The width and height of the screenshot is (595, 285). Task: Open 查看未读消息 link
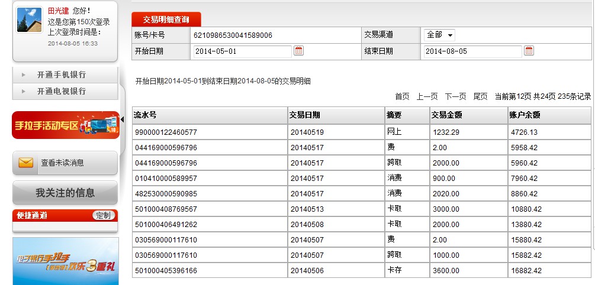(62, 163)
